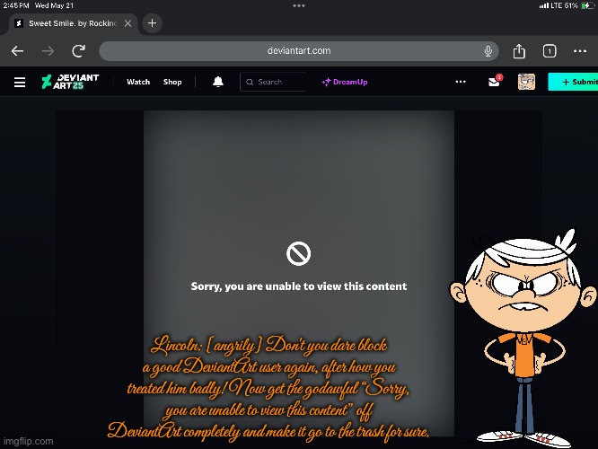Open the DreamUp link
The image size is (598, 449).
click(345, 82)
